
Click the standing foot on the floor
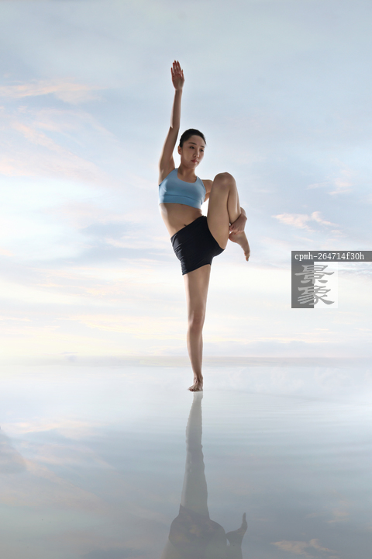point(196,384)
